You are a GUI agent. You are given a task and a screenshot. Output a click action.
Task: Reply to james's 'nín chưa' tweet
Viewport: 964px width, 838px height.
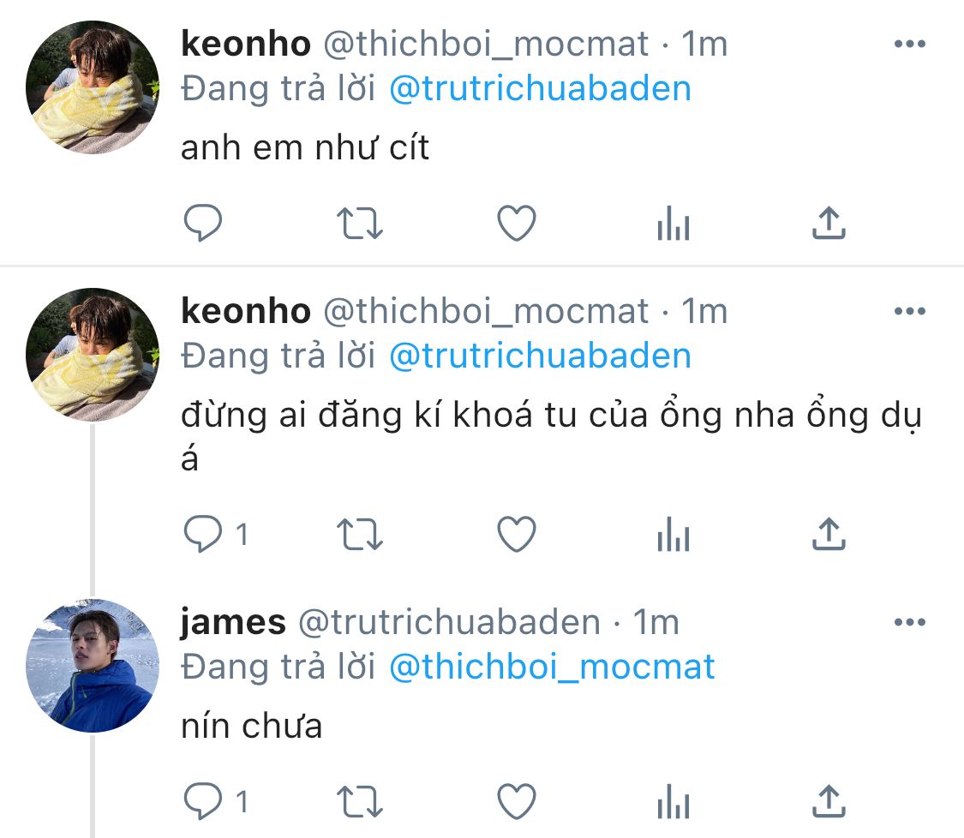203,801
